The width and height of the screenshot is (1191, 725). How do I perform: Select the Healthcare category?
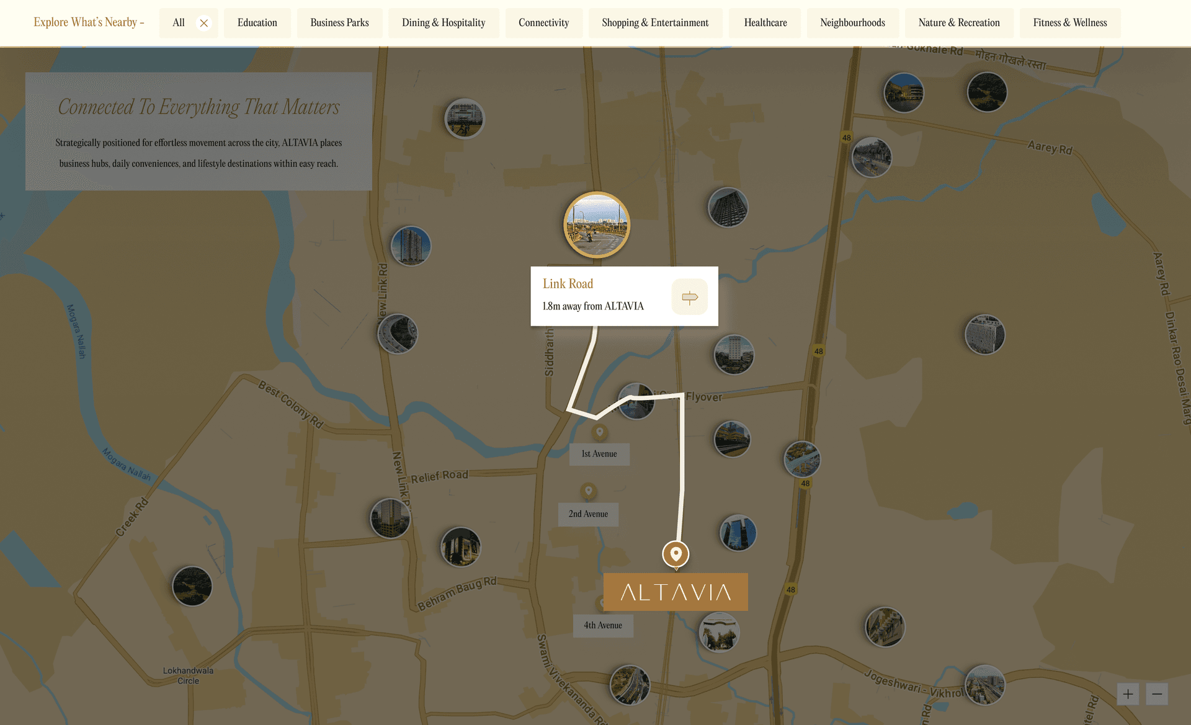(765, 23)
